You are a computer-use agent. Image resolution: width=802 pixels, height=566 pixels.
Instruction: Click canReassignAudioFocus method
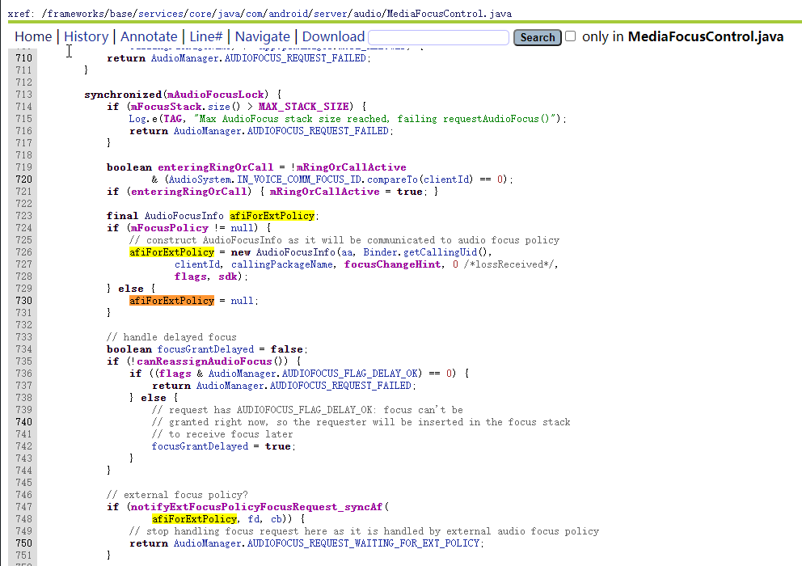(x=204, y=361)
